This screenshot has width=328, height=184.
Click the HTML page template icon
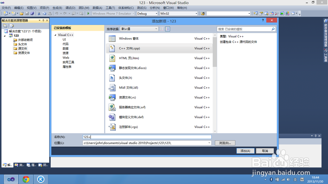[x=112, y=58]
